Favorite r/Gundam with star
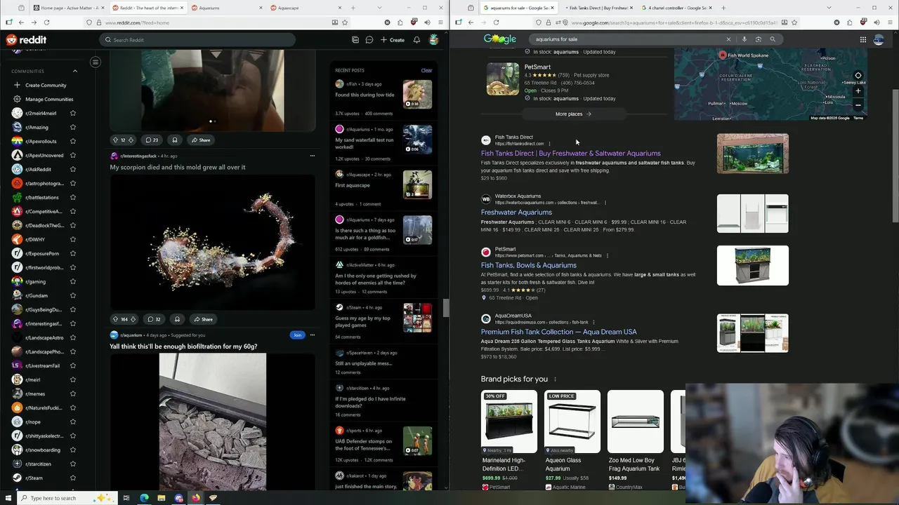 coord(72,295)
